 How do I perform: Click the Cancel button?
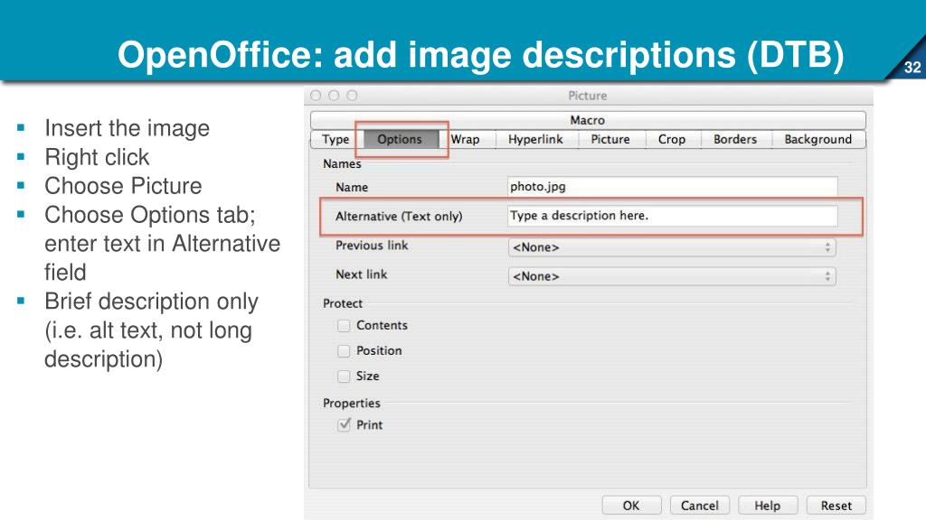(700, 506)
